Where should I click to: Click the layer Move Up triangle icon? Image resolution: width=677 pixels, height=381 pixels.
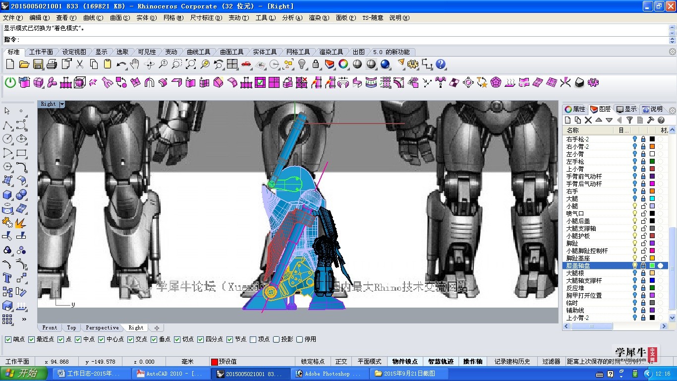click(599, 120)
